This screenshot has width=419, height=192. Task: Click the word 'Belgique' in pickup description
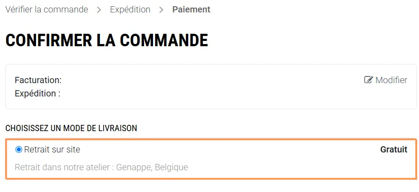pyautogui.click(x=171, y=168)
